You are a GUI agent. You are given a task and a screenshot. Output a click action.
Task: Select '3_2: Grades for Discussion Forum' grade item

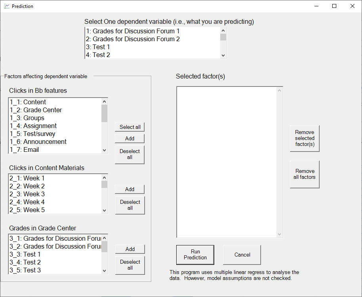click(55, 246)
